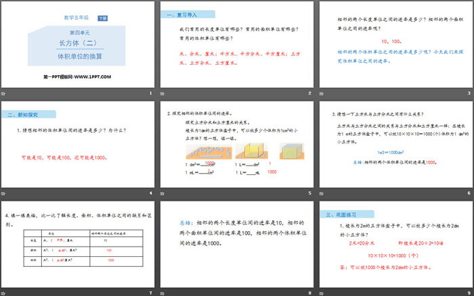Click the animation star icon under slide 8
The width and height of the screenshot is (474, 296).
(x=163, y=293)
